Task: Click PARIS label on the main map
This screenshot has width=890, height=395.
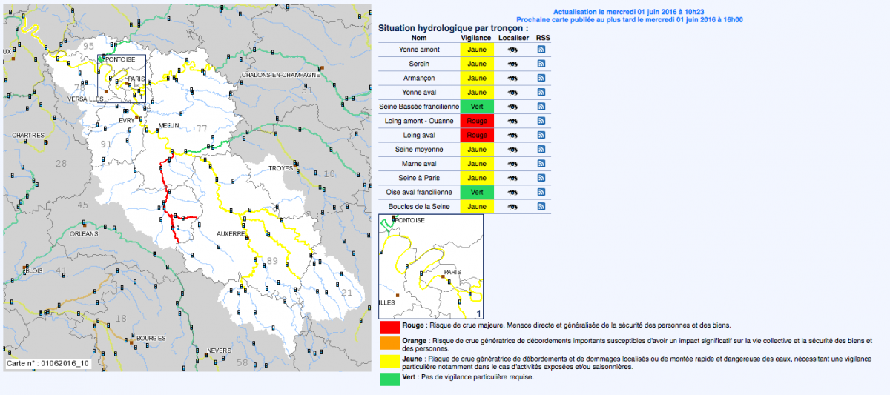Action: click(136, 79)
